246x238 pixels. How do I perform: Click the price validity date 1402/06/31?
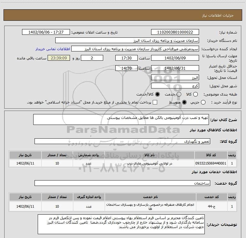(175, 68)
